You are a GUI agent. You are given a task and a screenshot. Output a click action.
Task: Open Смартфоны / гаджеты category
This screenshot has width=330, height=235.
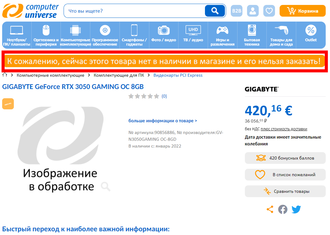[x=134, y=35]
